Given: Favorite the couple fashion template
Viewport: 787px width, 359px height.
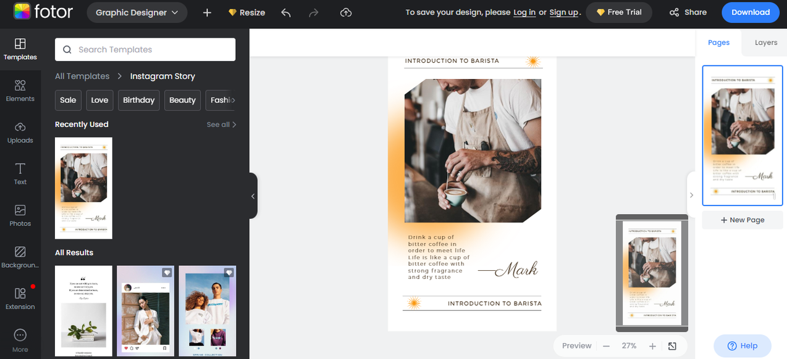Looking at the screenshot, I should [x=229, y=273].
